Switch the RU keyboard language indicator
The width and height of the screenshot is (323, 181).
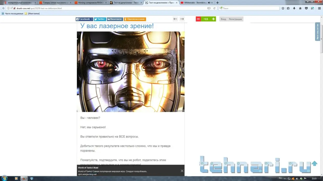[x=280, y=178]
